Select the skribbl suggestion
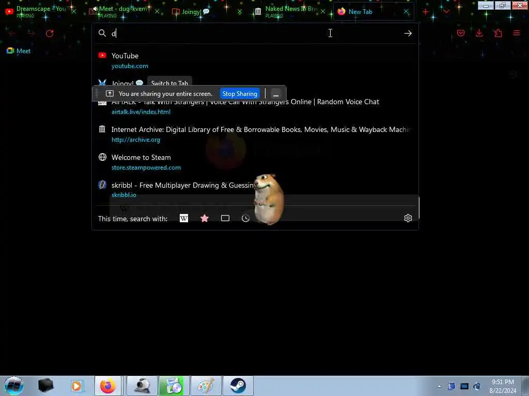 255,190
